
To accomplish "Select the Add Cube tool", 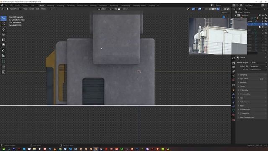I will point(3,62).
